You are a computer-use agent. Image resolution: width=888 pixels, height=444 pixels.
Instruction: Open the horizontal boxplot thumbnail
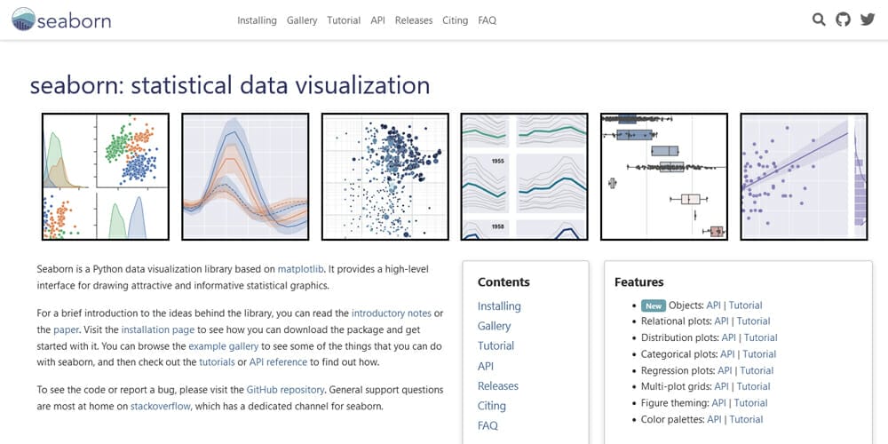(x=664, y=177)
